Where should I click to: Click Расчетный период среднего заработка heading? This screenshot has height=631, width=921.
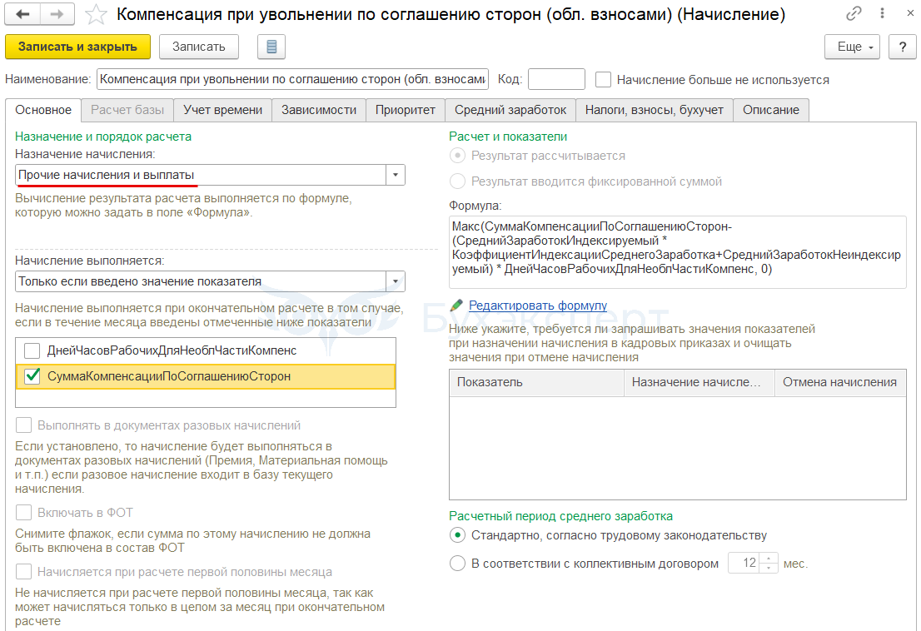(560, 516)
